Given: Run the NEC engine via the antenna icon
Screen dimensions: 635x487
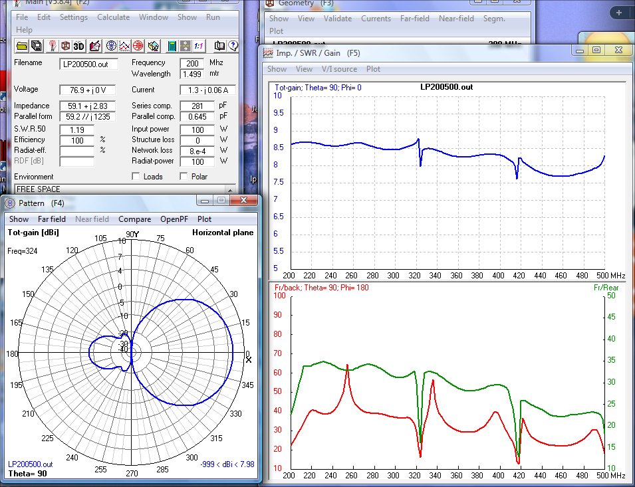Looking at the screenshot, I should pos(53,46).
